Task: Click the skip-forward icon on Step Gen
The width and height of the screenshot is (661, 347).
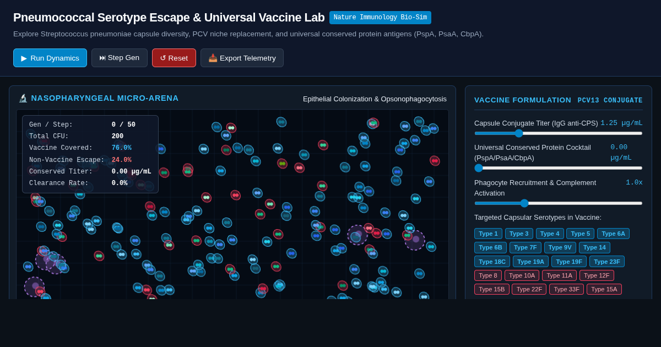Action: tap(102, 58)
